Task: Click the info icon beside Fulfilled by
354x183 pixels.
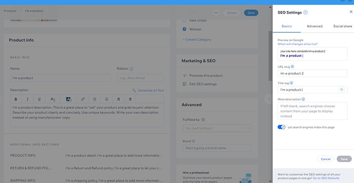Action: [203, 120]
